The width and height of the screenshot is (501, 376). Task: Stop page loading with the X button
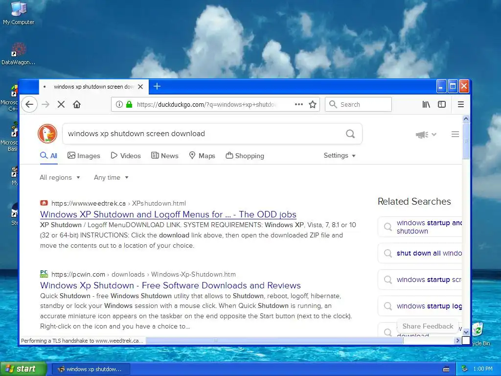click(61, 104)
